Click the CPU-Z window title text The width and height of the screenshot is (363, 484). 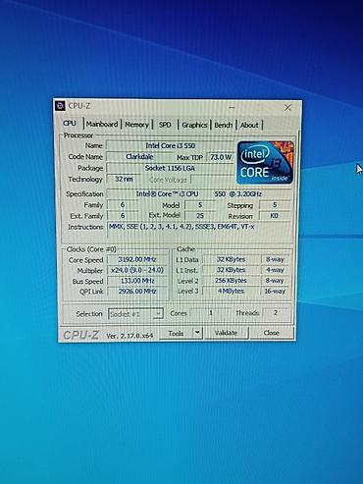79,106
